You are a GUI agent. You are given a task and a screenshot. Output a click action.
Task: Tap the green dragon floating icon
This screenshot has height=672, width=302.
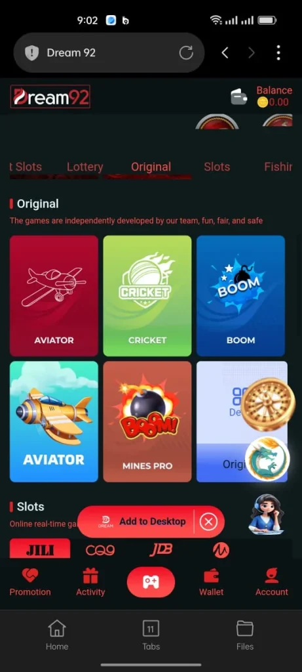[x=267, y=459]
